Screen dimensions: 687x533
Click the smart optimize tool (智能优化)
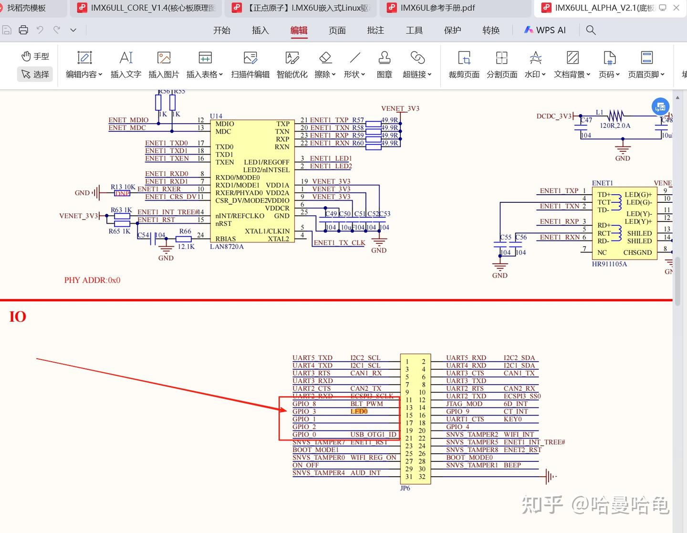point(291,64)
